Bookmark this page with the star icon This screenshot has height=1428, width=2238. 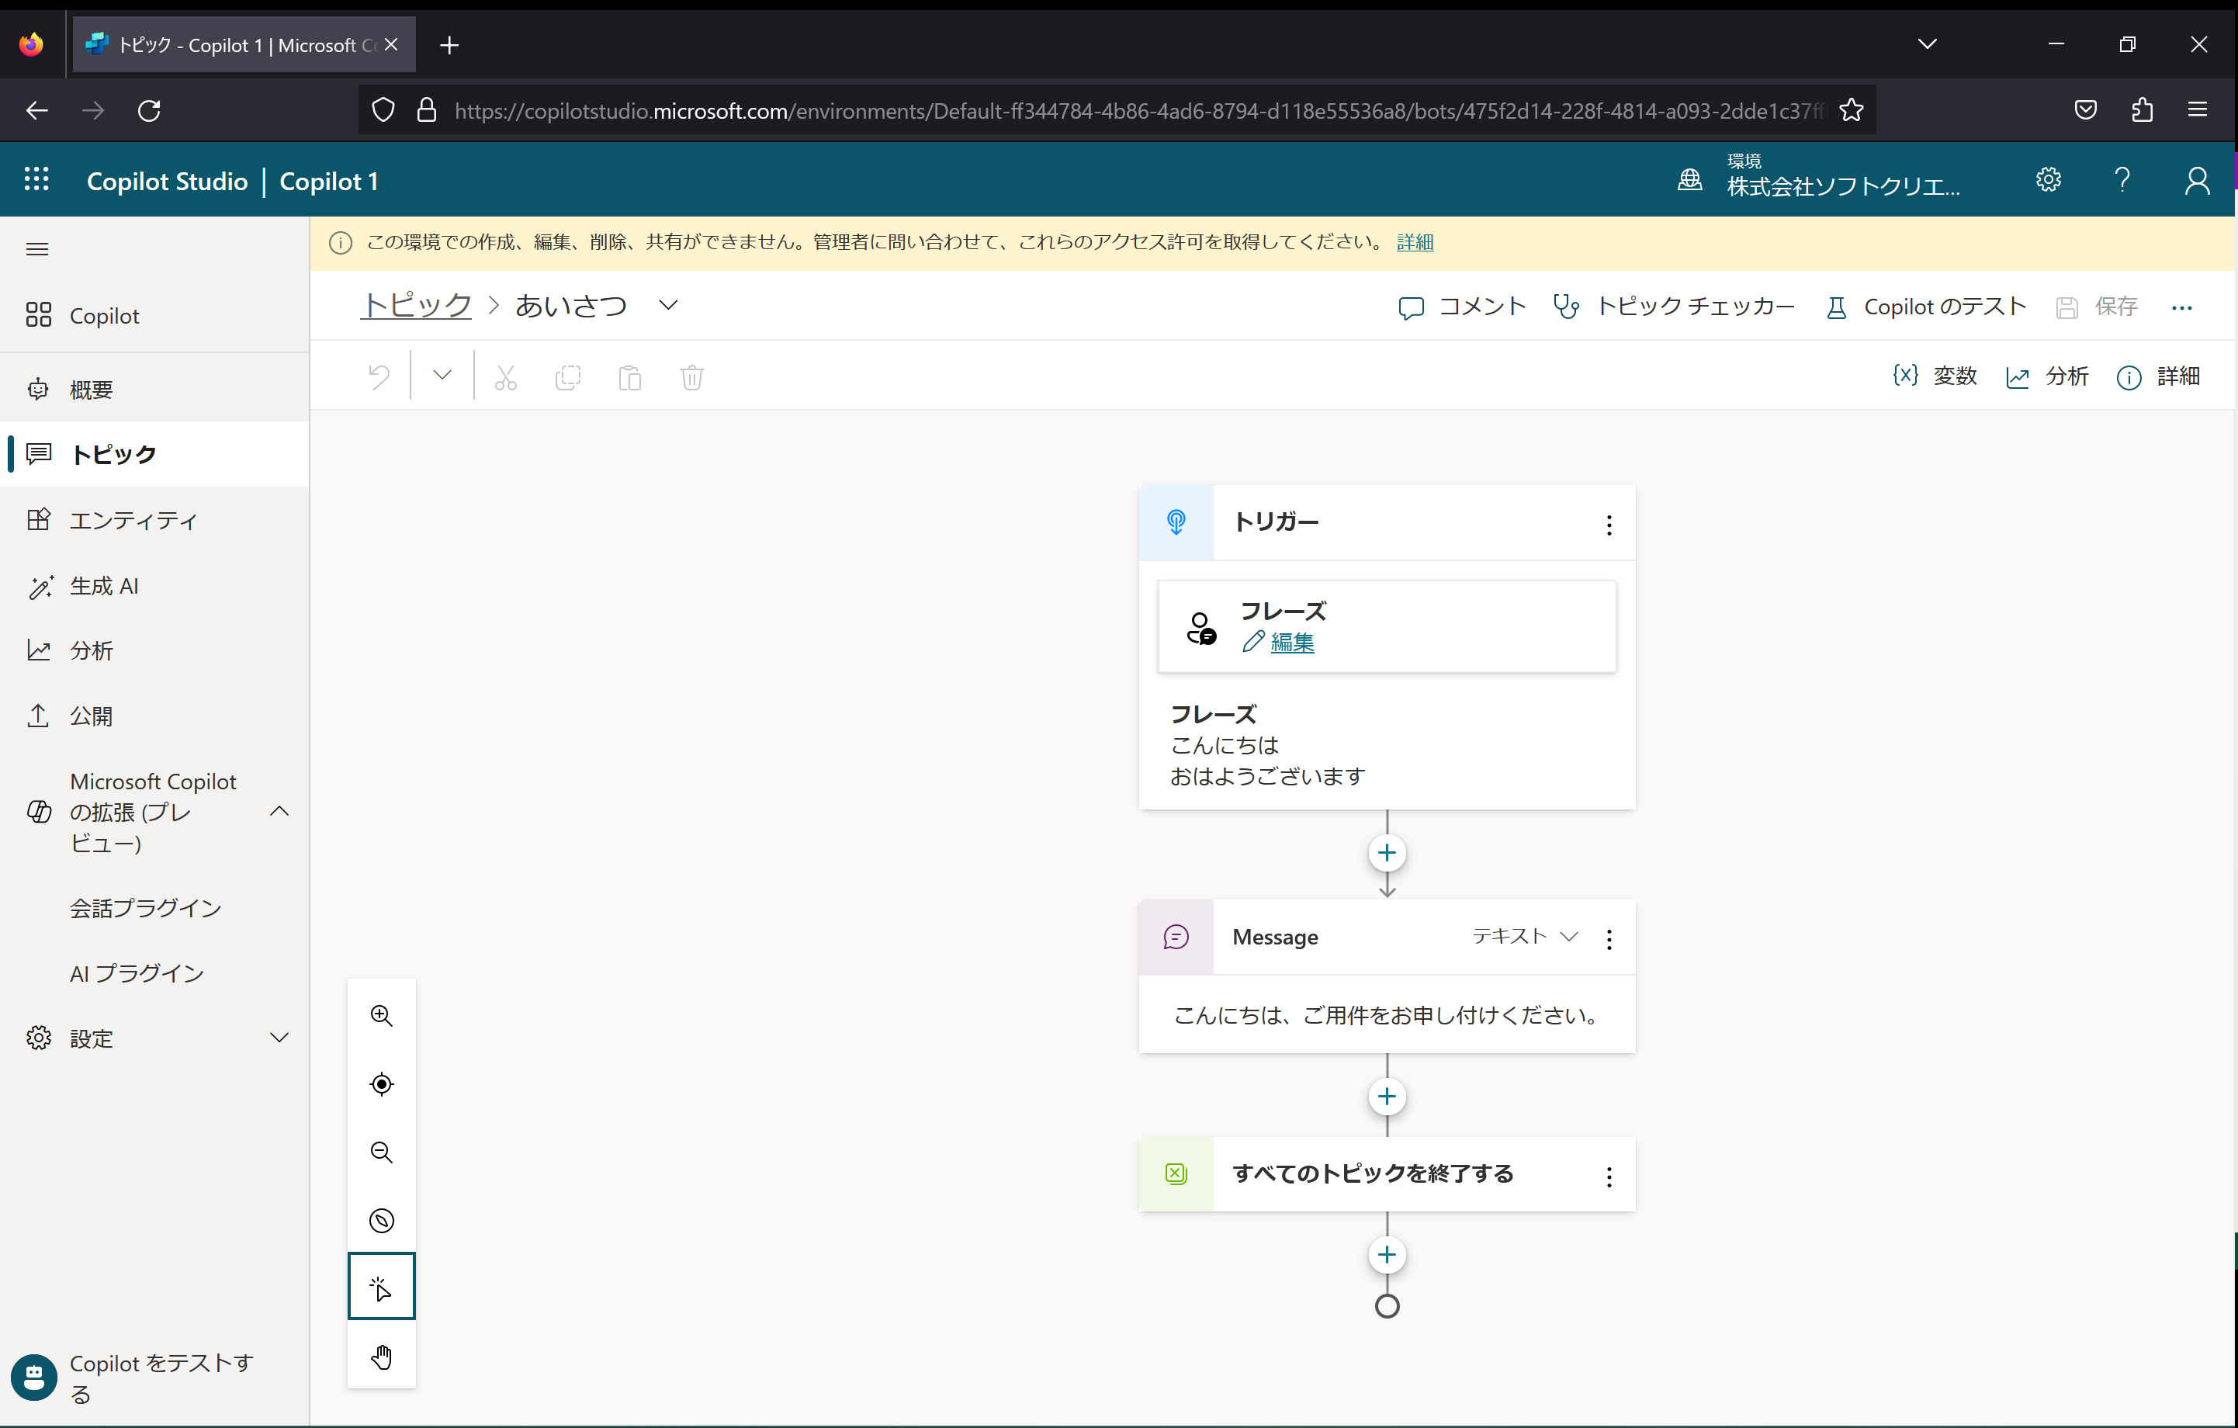click(1852, 111)
